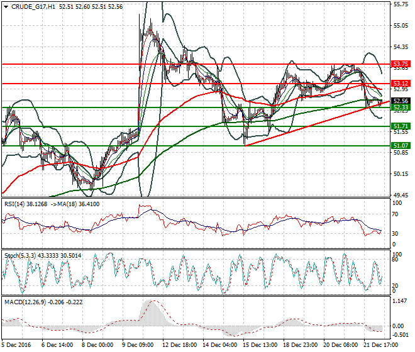
Task: Select the 53.75 red resistance price label
Action: coord(401,64)
